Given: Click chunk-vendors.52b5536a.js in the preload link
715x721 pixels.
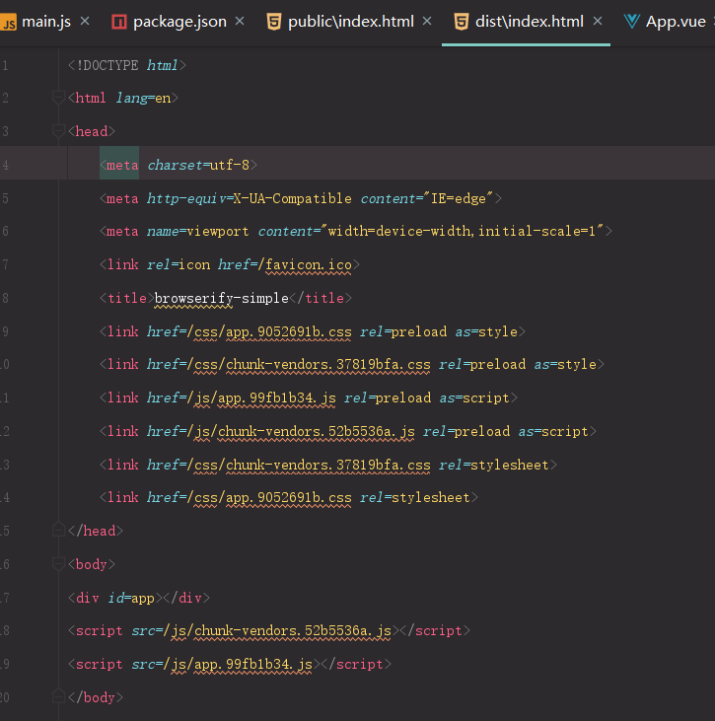Looking at the screenshot, I should click(x=317, y=432).
